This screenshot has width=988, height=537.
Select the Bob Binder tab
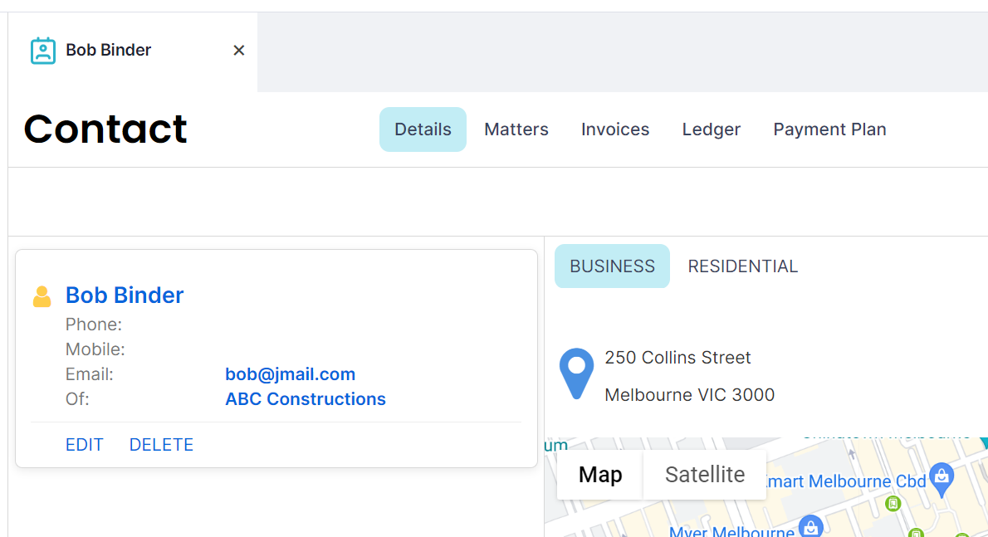click(133, 51)
